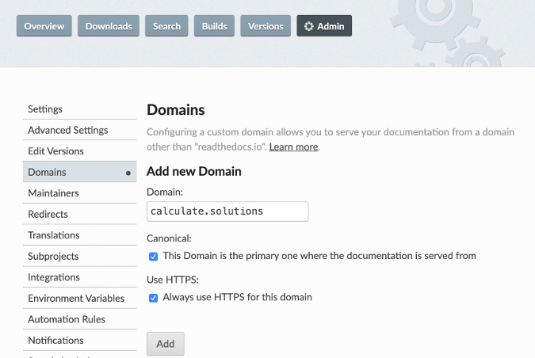Open the Maintainers sidebar item
The image size is (535, 358).
pyautogui.click(x=79, y=193)
